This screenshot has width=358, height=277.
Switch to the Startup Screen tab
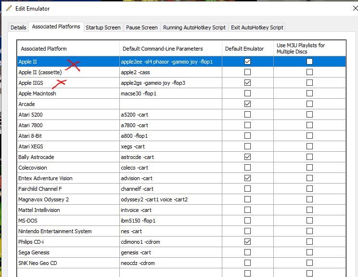click(x=103, y=27)
